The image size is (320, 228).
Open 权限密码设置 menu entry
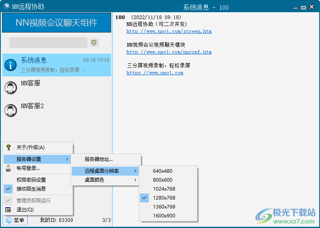tap(38, 180)
